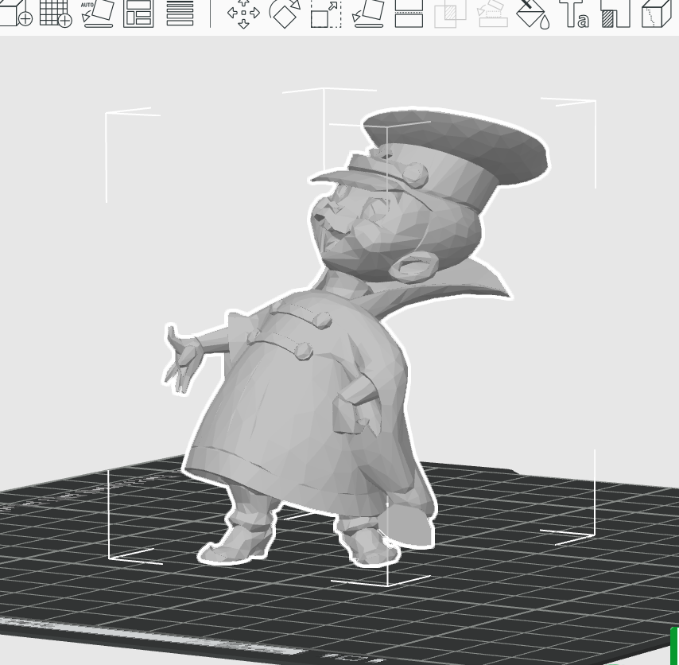Screen dimensions: 679x665
Task: Activate the Lay on face tool
Action: pyautogui.click(x=368, y=14)
